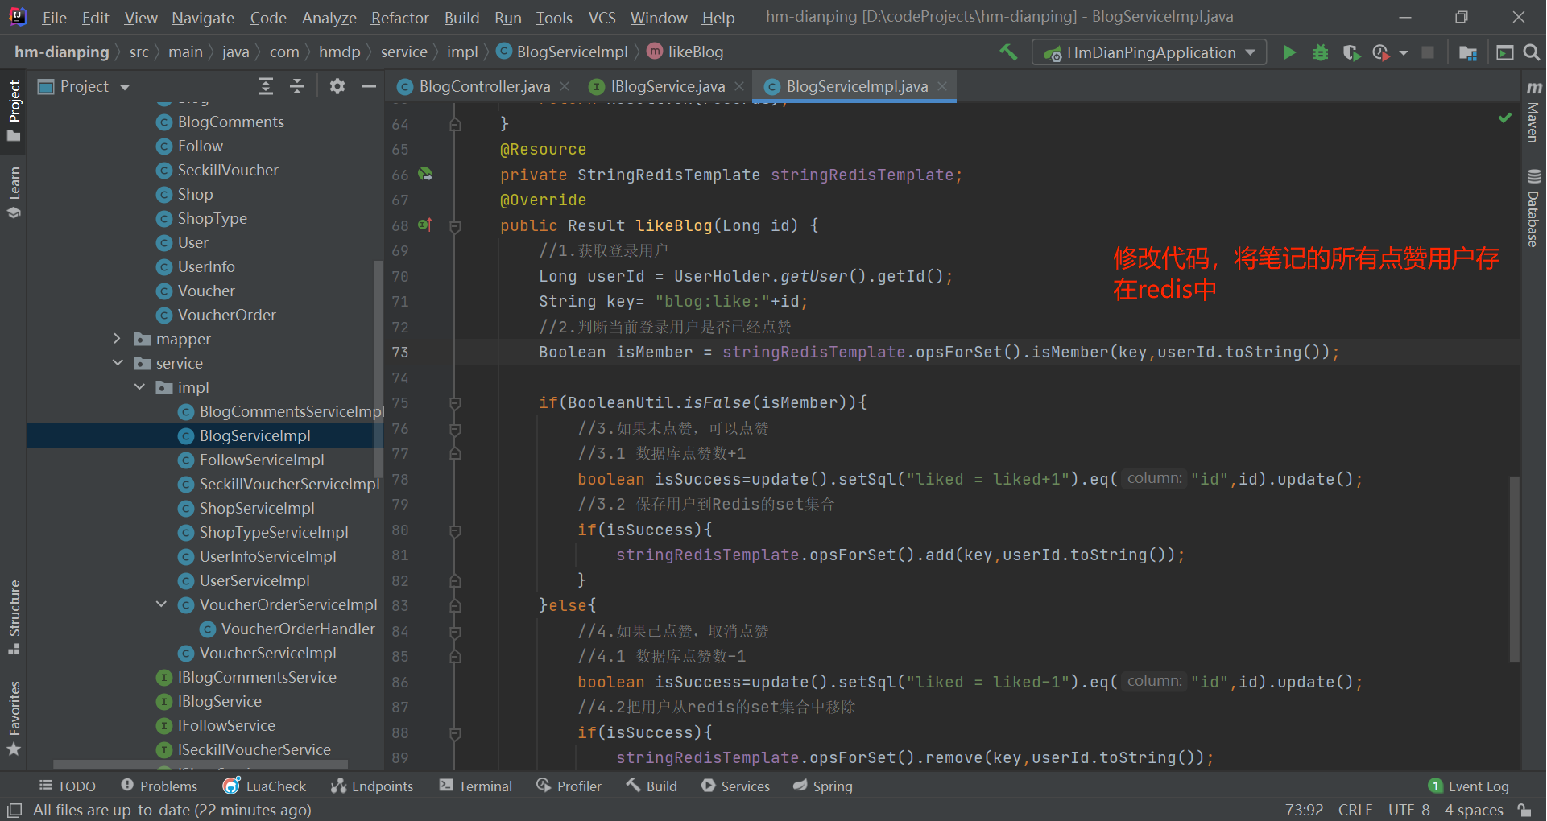Screen dimensions: 1547x821
Task: Open the Project Structure icon in the toolbar
Action: pyautogui.click(x=1468, y=52)
